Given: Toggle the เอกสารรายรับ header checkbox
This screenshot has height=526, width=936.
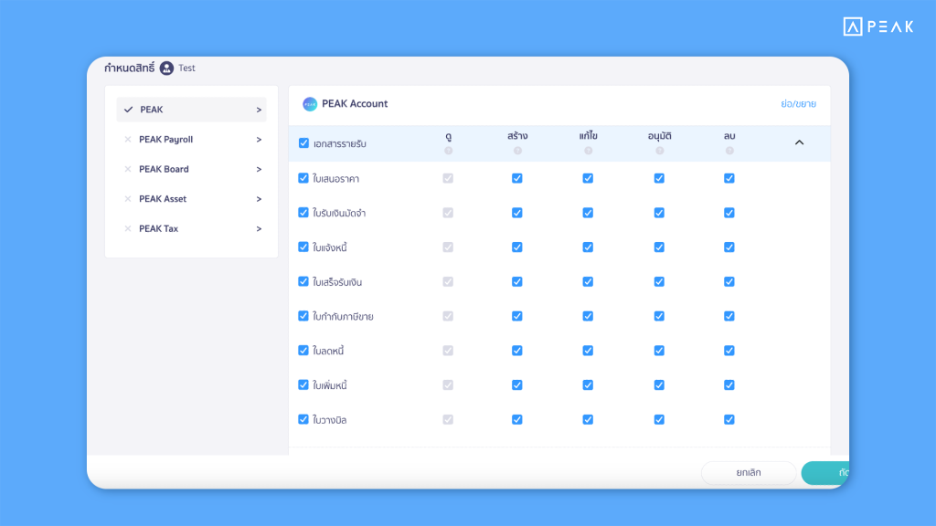Looking at the screenshot, I should point(303,143).
